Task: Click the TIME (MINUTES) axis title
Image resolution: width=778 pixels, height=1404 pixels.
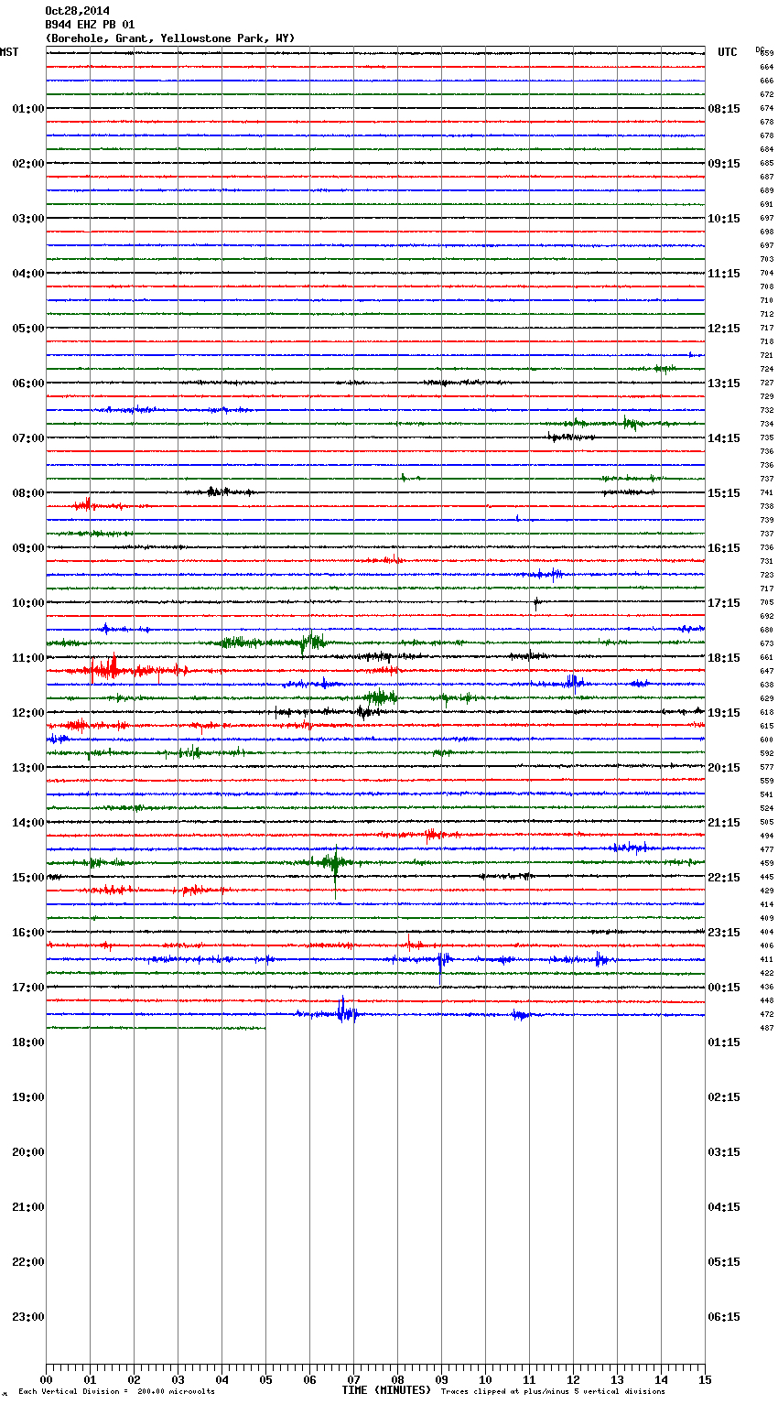Action: (x=386, y=1390)
